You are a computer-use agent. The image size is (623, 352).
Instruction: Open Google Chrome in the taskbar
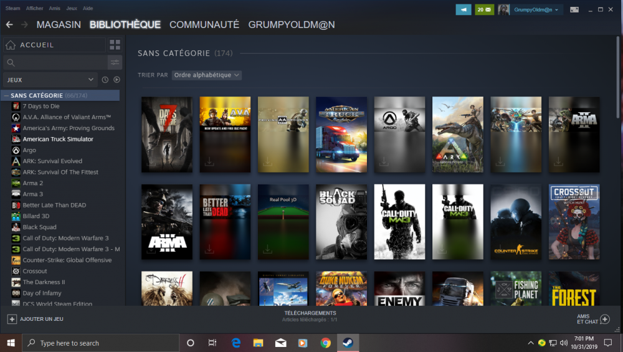[325, 343]
